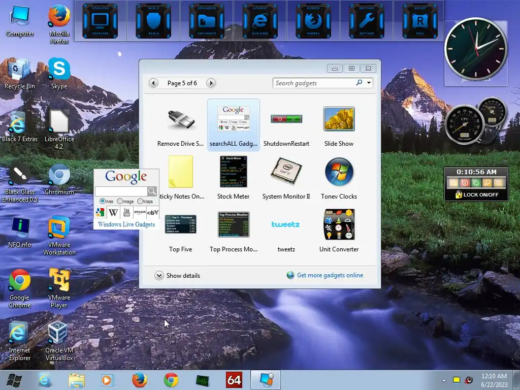Click the Google gadget search text box
Screen dimensions: 520x390
point(121,191)
